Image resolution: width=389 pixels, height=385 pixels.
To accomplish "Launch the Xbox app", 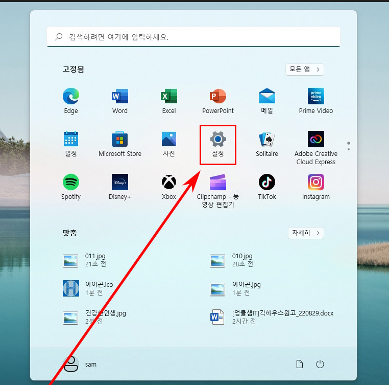I will click(169, 187).
